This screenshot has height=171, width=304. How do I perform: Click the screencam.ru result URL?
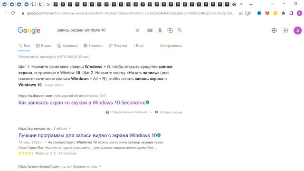coord(43,128)
